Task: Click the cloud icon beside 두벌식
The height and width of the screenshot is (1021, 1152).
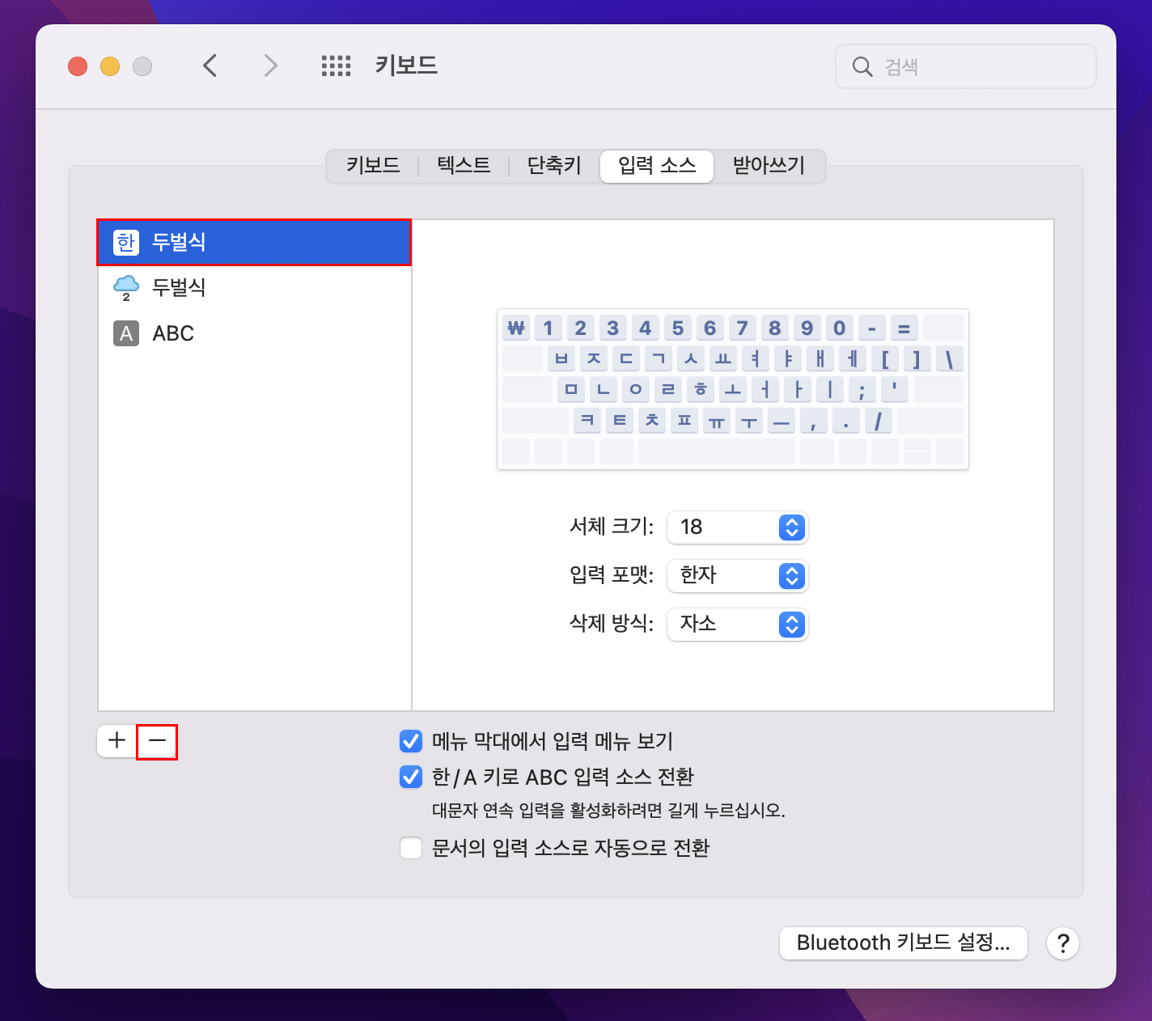Action: 126,287
